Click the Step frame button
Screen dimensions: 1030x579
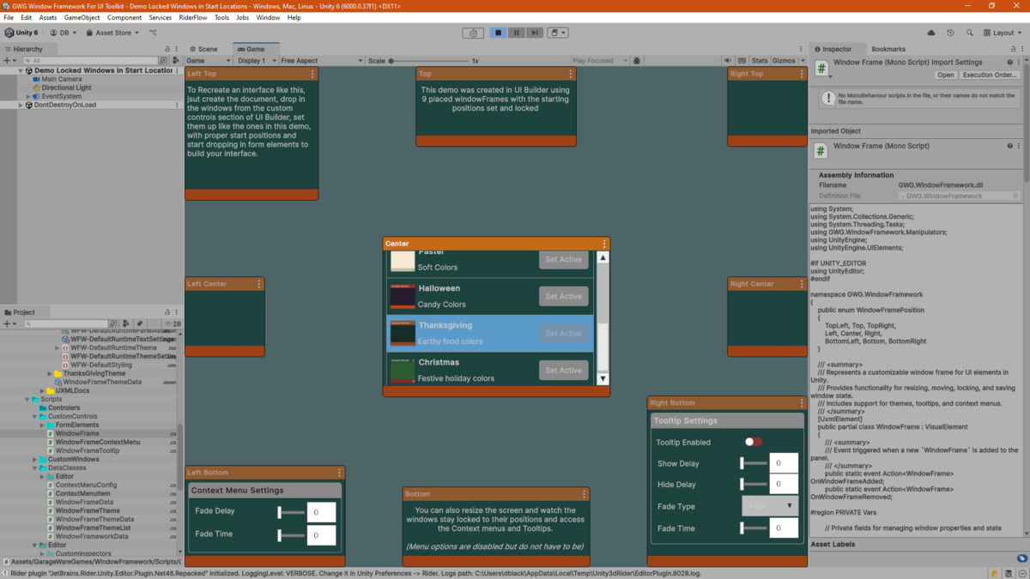535,33
